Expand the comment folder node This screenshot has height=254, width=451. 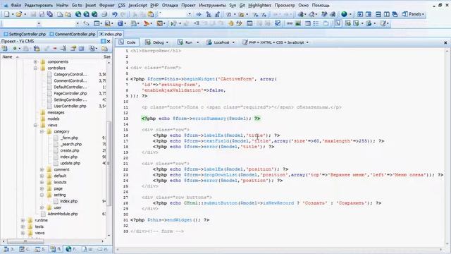pyautogui.click(x=42, y=169)
